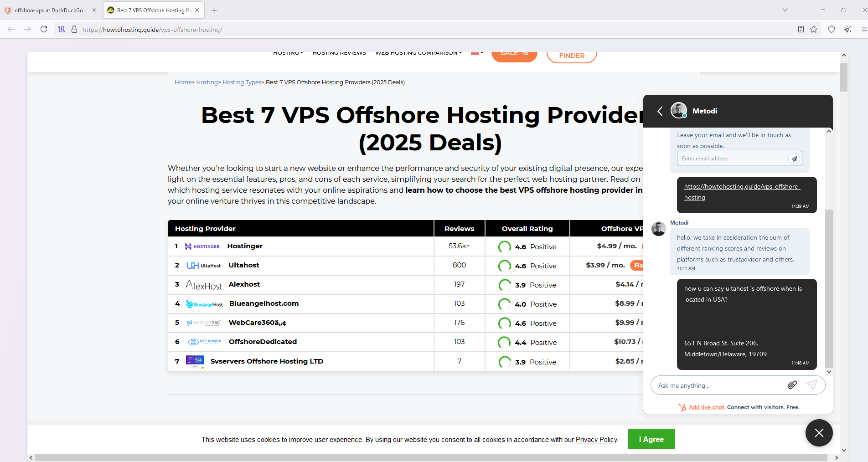Click the paperclip attachment icon in chat
The width and height of the screenshot is (868, 462).
(792, 385)
